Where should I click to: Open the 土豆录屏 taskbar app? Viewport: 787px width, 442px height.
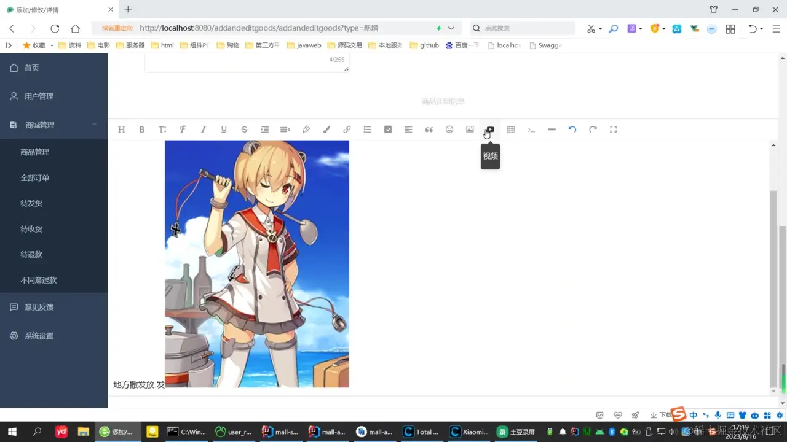point(516,432)
